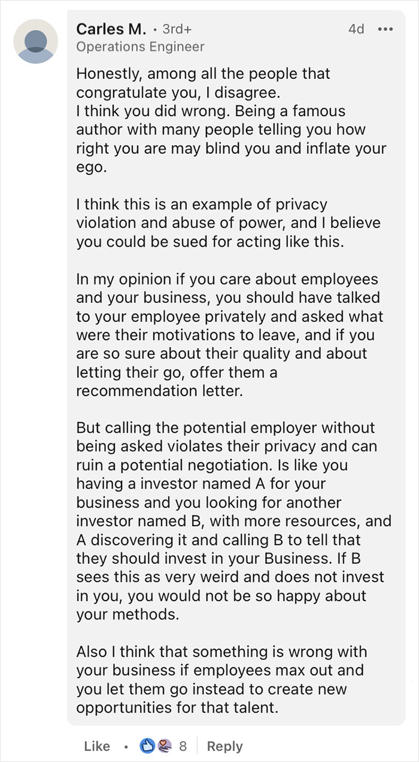Like Carles M.'s comment
The width and height of the screenshot is (419, 762).
coord(96,746)
